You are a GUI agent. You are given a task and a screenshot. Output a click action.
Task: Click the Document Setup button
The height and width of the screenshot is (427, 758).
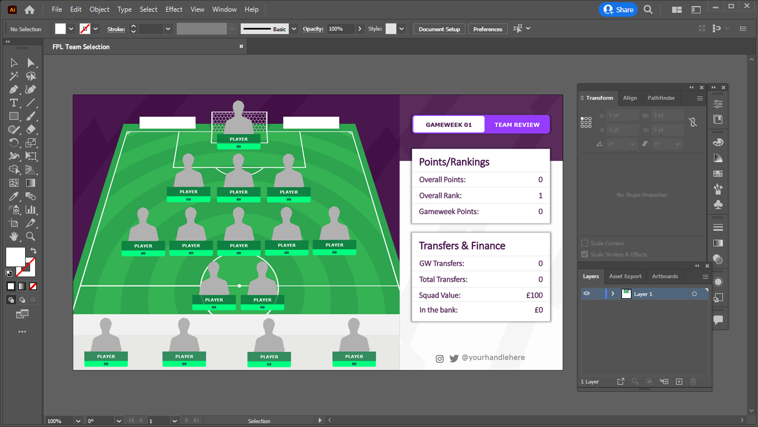tap(439, 28)
